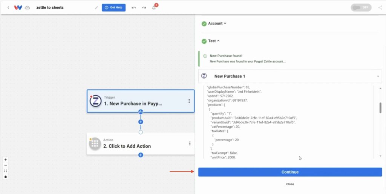The image size is (386, 194).
Task: Zoom in on the canvas
Action: [x=6, y=160]
